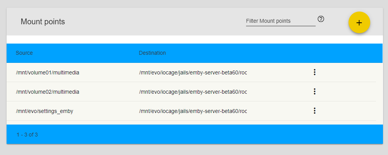Click the destination path in the volume01 row

pos(193,72)
